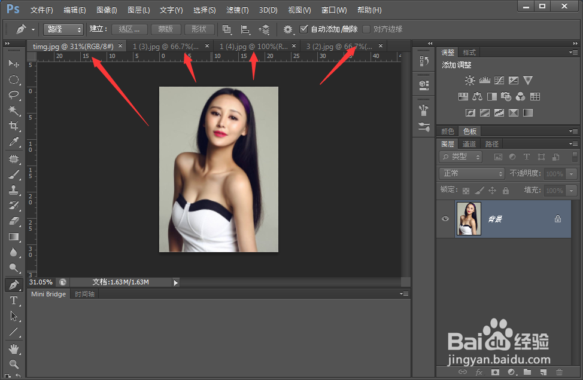Open pen options gear menu
Viewport: 583px width, 380px height.
pos(288,29)
